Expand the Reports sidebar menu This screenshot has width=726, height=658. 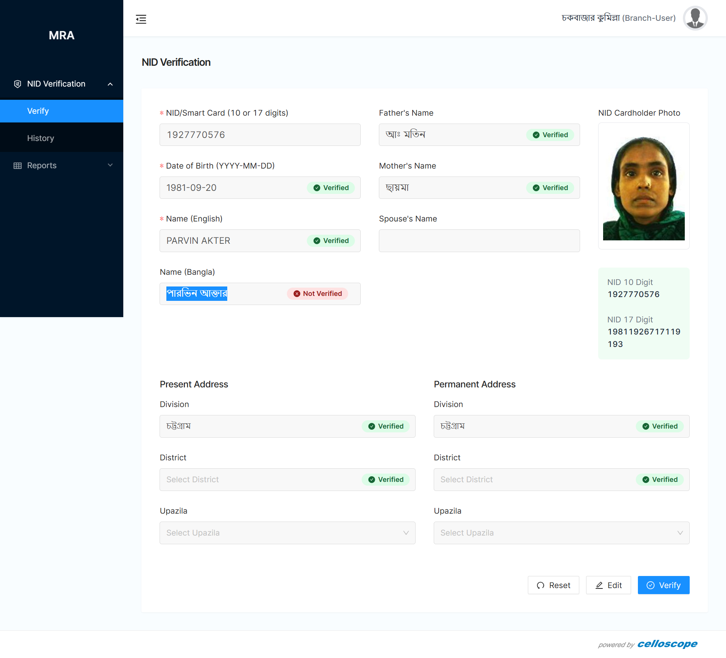coord(110,165)
